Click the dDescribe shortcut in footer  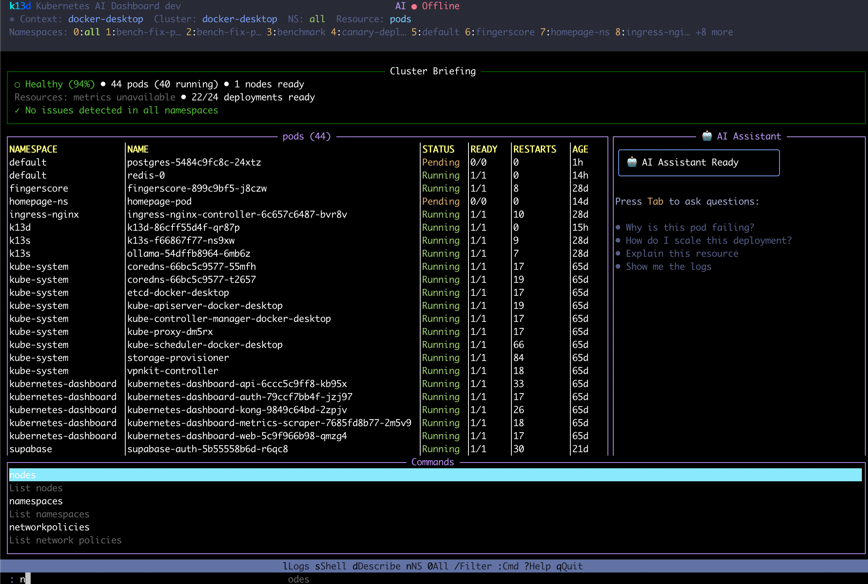376,566
